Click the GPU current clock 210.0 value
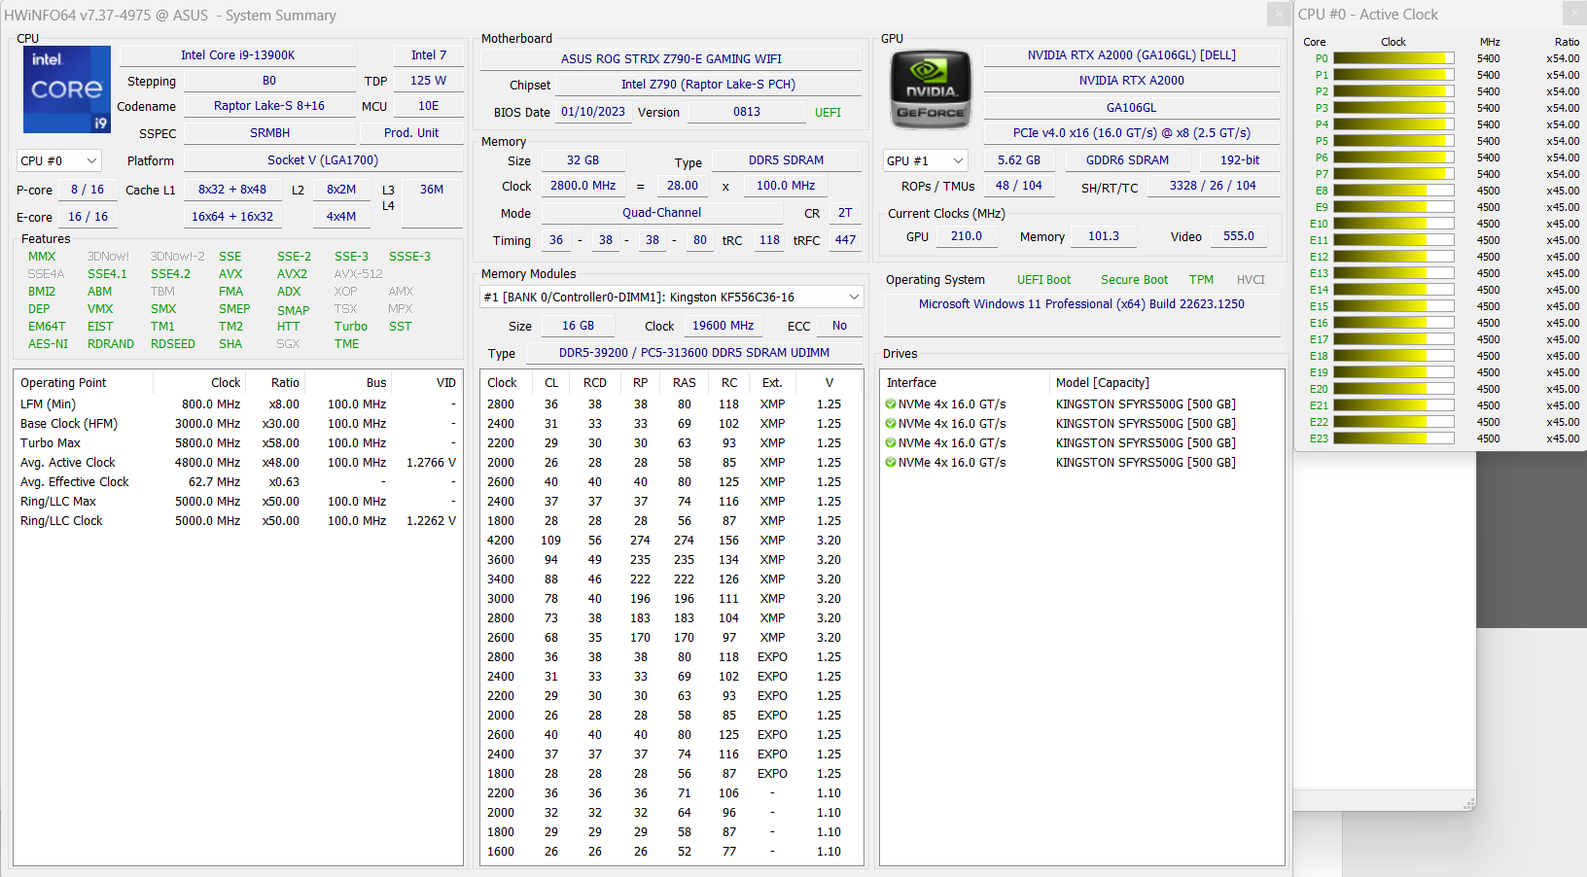Screen dimensions: 1587x877 pos(967,236)
